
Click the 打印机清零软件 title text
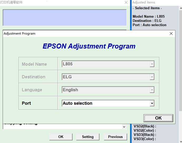pos(11,2)
